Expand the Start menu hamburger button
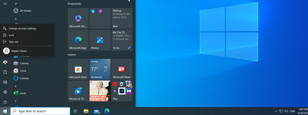This screenshot has width=308, height=115. click(5, 4)
